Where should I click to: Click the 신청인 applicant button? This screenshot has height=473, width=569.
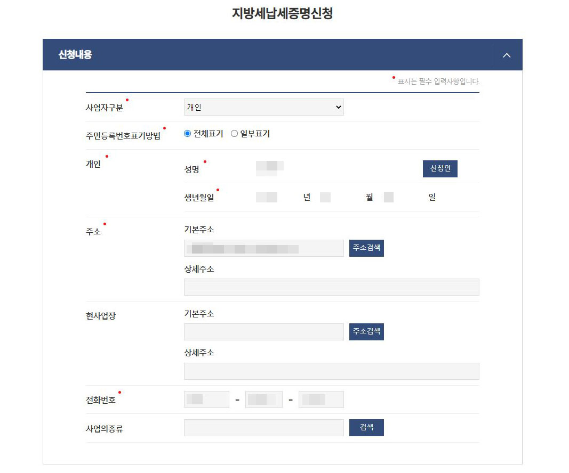(x=439, y=168)
